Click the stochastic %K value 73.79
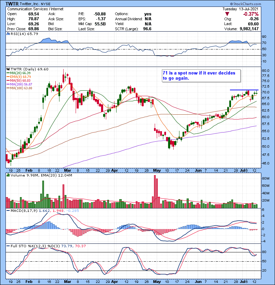 pyautogui.click(x=66, y=246)
